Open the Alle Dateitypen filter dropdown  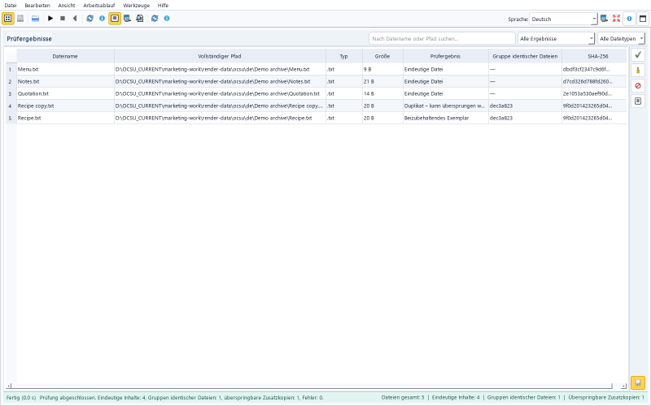pos(621,38)
